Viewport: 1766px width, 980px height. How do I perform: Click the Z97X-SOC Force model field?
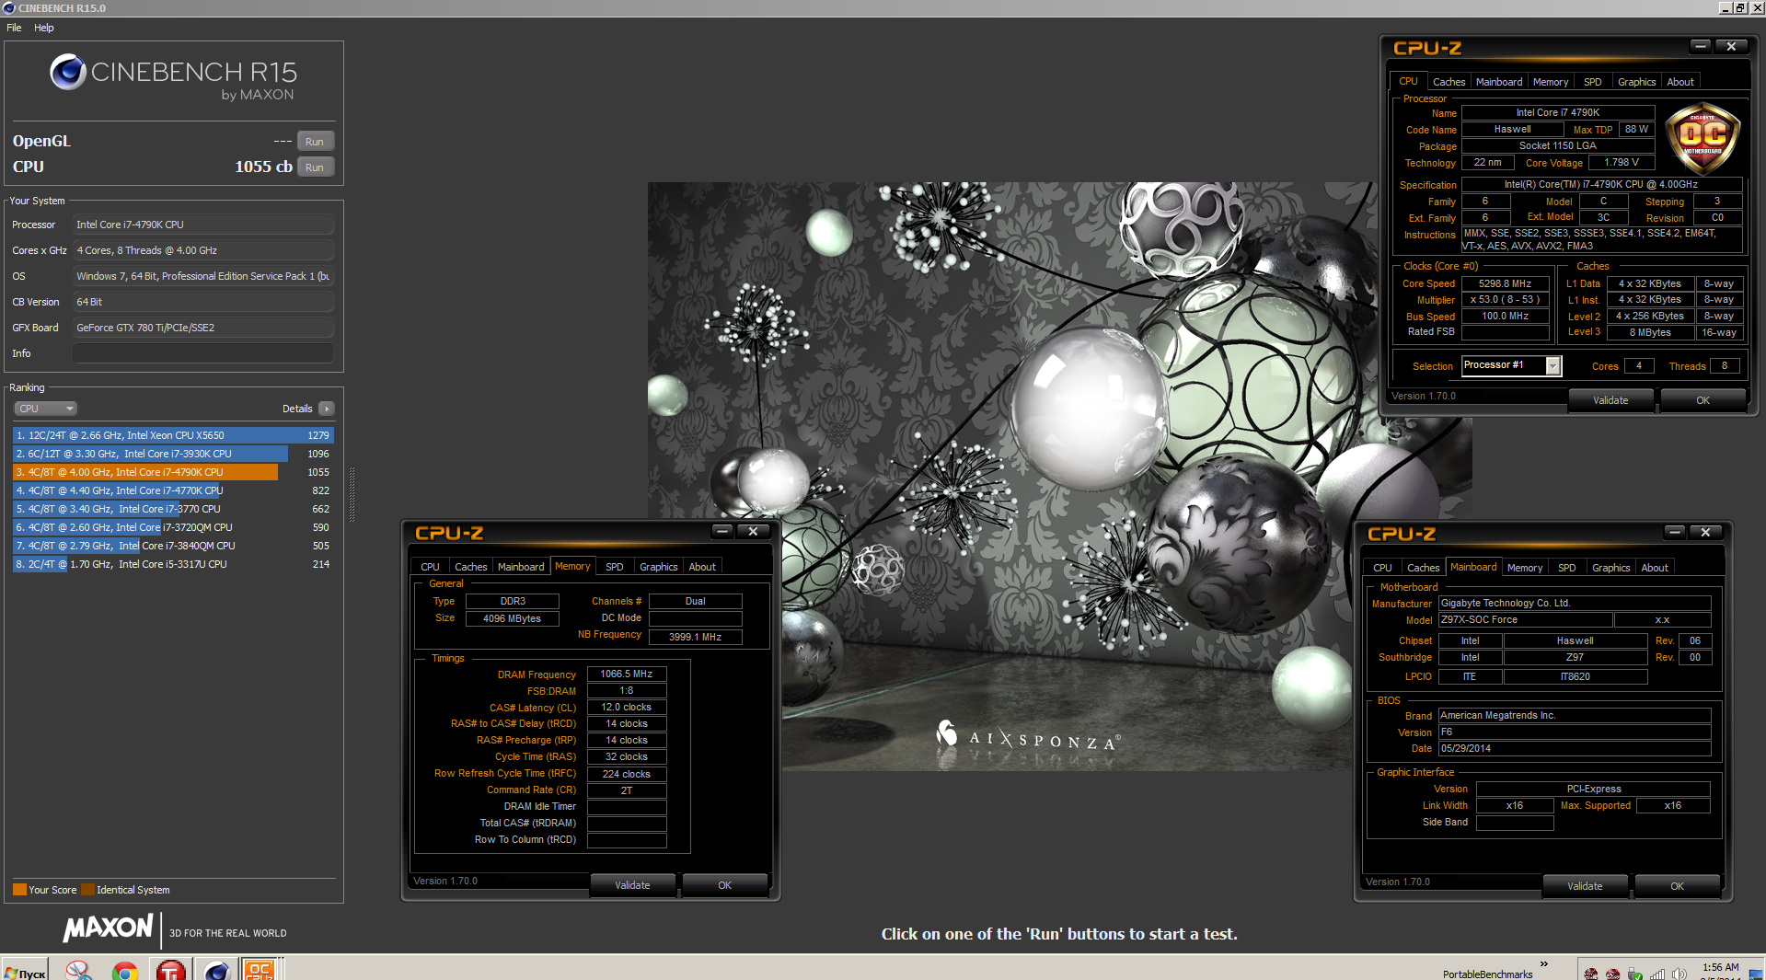(1525, 620)
